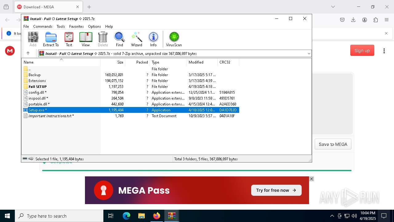Sort by the Modified column header
The height and width of the screenshot is (222, 394).
pos(202,62)
